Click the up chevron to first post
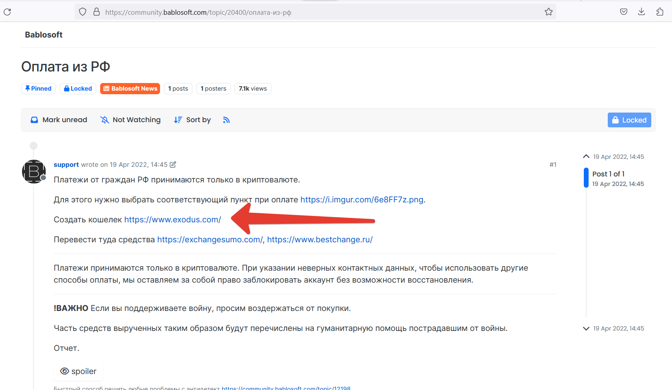This screenshot has width=672, height=390. coord(586,156)
